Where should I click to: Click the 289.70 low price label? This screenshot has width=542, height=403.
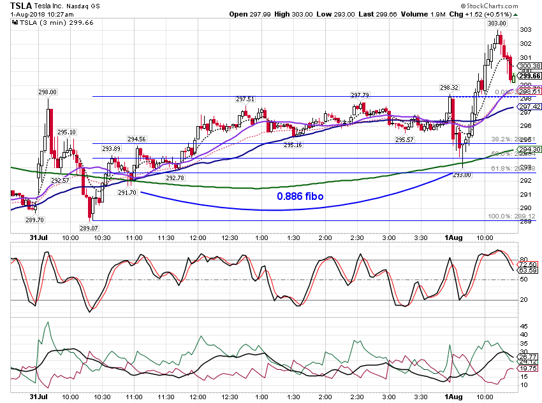coord(34,220)
